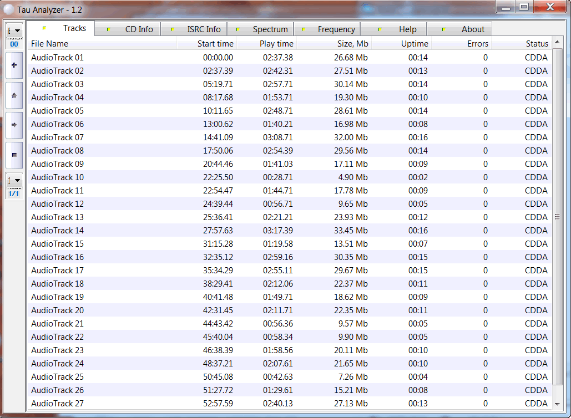Maximize the Tau Analyzer window
The width and height of the screenshot is (571, 418).
tap(523, 7)
